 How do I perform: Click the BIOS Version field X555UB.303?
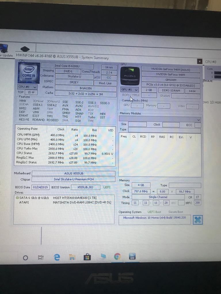[x=85, y=187]
